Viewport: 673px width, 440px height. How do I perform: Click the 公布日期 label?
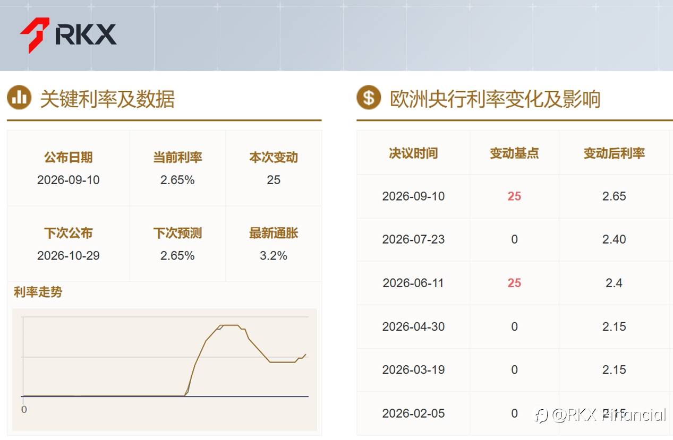(x=69, y=158)
